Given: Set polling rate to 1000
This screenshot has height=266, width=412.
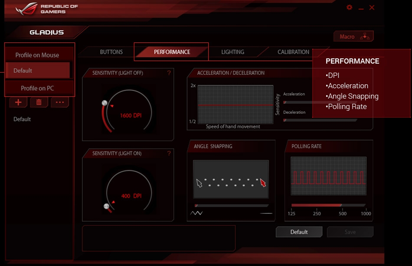Looking at the screenshot, I should [x=366, y=213].
